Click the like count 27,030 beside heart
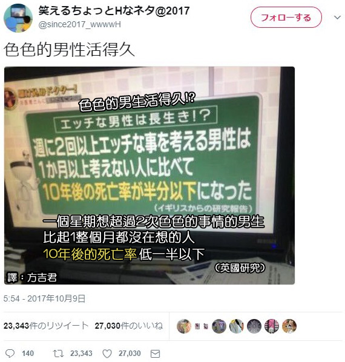Screen dimensions: 345x362 130,354
